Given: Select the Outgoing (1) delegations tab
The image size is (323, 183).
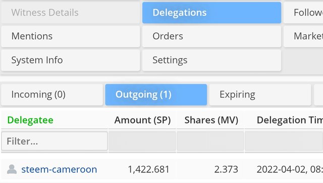Looking at the screenshot, I should 156,95.
